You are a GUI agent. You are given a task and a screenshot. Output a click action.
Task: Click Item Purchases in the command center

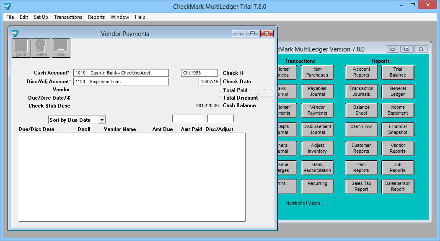click(x=317, y=72)
